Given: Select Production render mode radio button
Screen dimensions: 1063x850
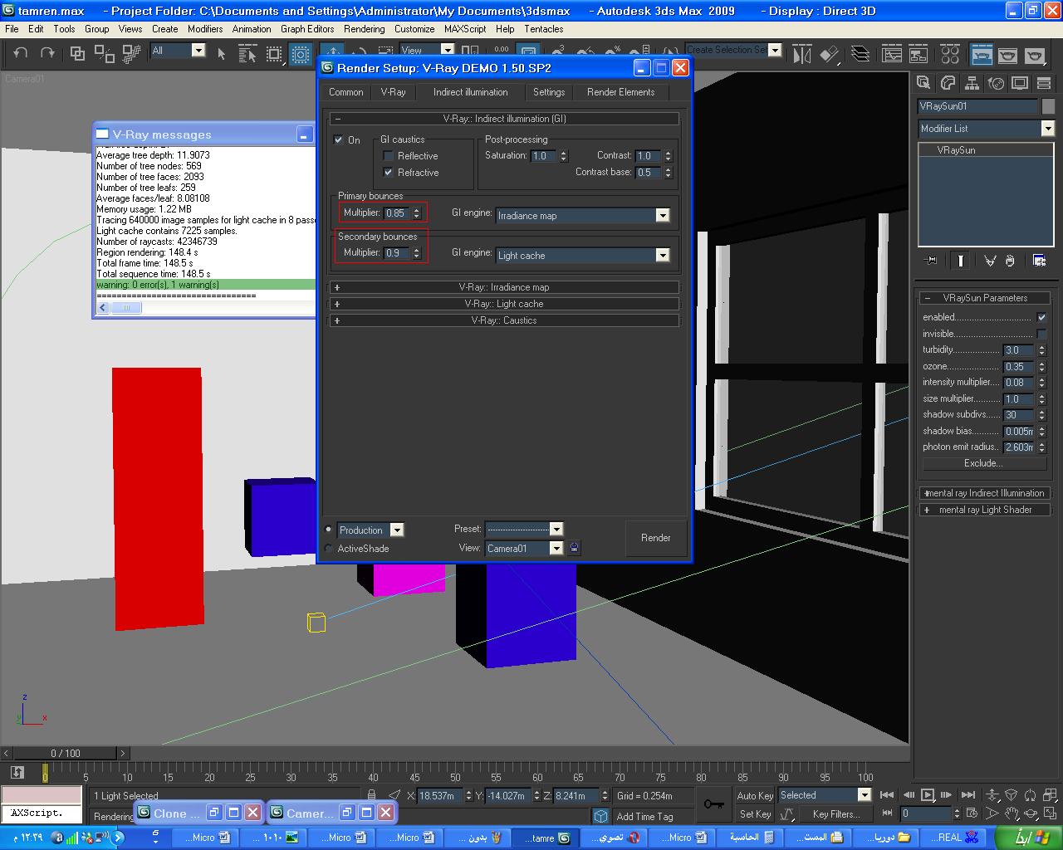Looking at the screenshot, I should click(x=329, y=530).
